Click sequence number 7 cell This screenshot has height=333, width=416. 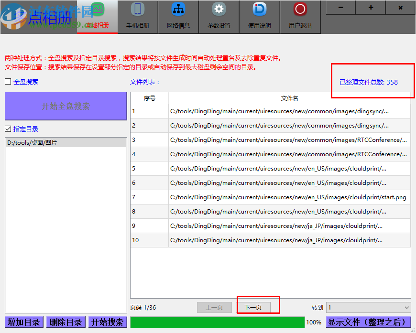coord(149,197)
